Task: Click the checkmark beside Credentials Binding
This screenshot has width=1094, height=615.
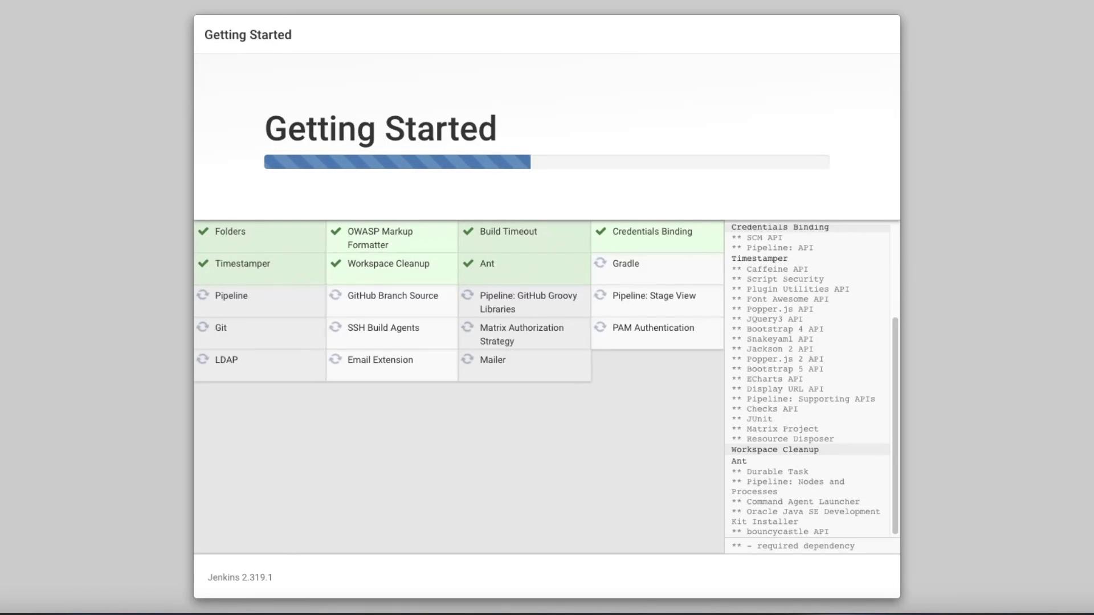Action: (601, 231)
